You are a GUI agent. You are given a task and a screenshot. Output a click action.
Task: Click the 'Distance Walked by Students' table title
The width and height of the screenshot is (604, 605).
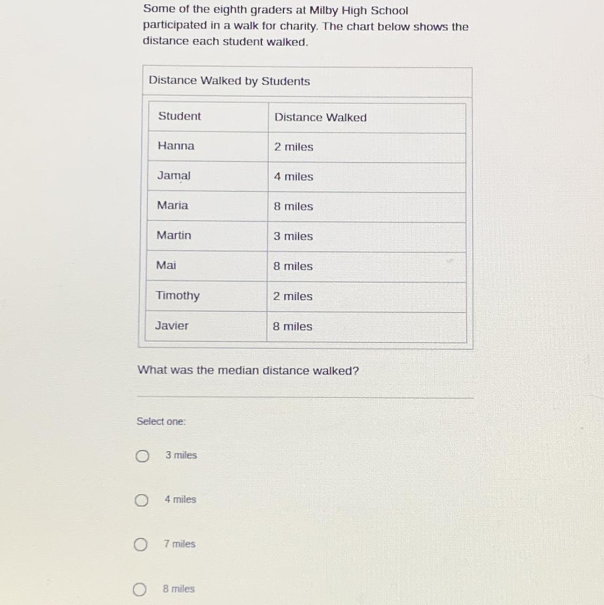(x=229, y=81)
